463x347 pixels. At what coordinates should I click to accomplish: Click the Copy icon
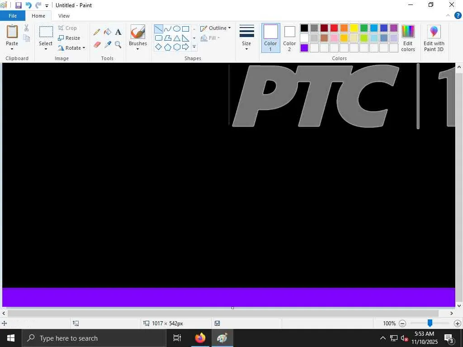pos(27,38)
